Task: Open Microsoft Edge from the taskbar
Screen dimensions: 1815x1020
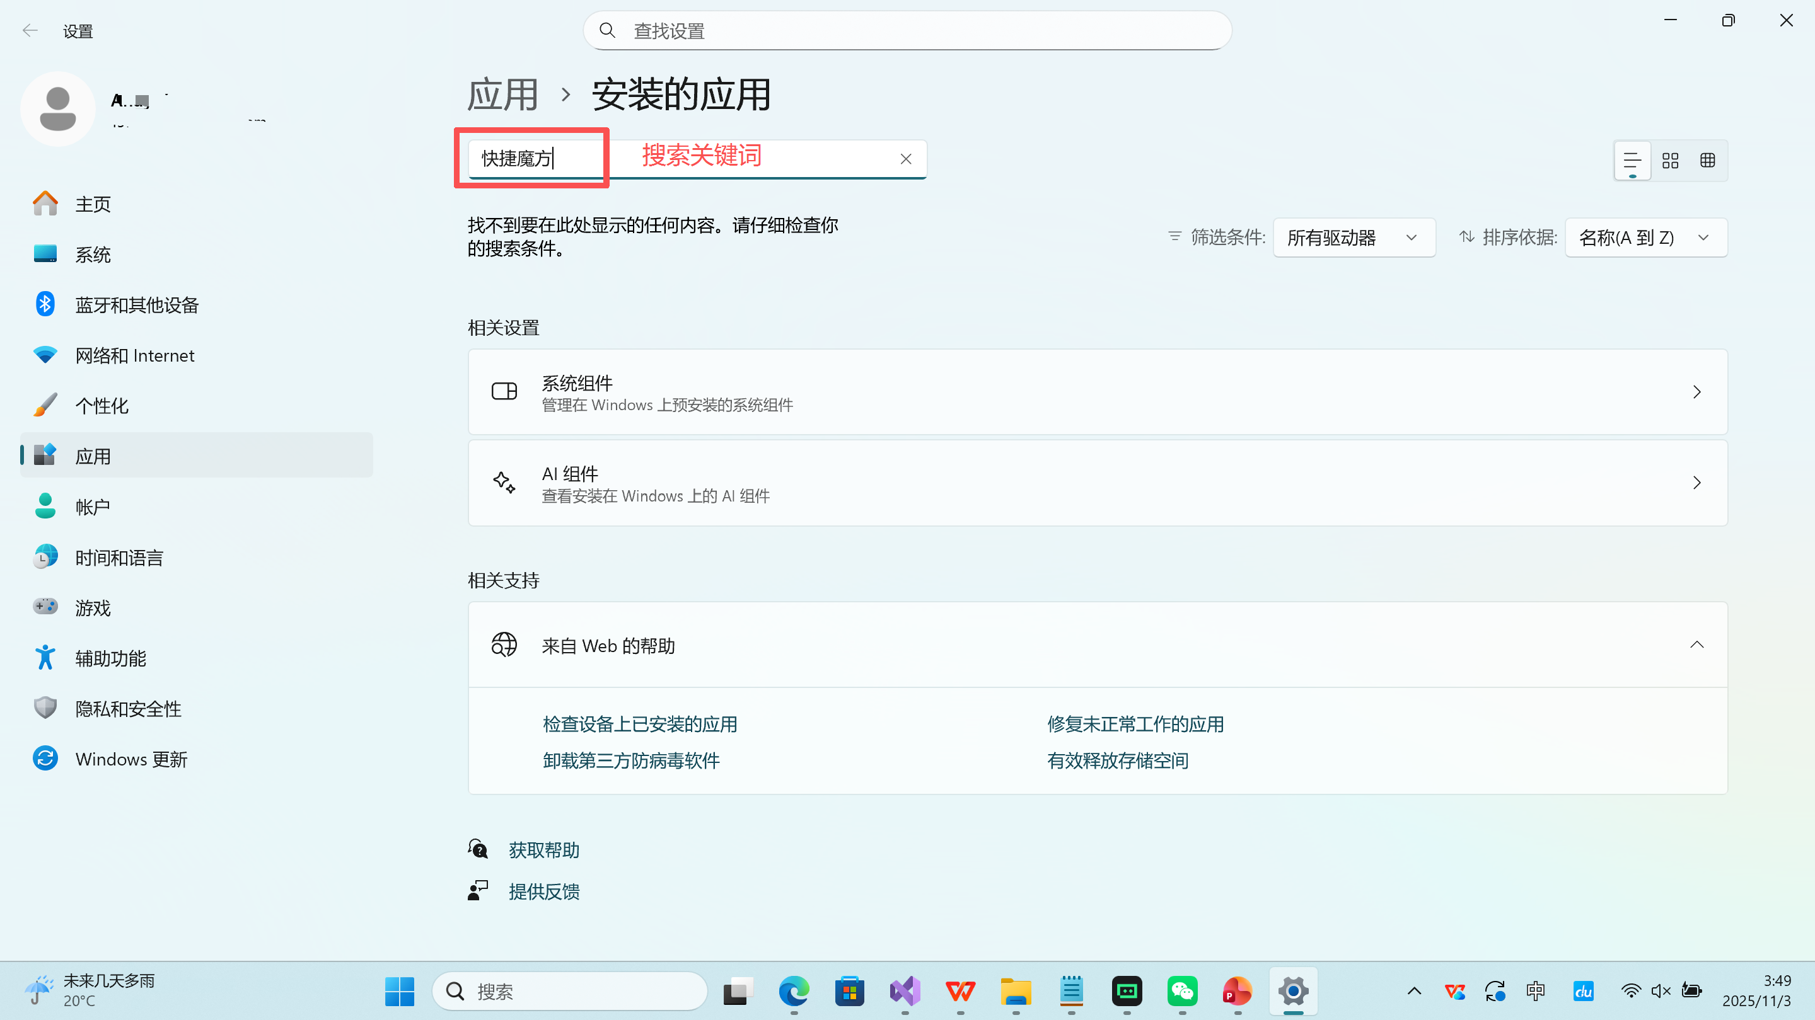Action: pos(794,991)
